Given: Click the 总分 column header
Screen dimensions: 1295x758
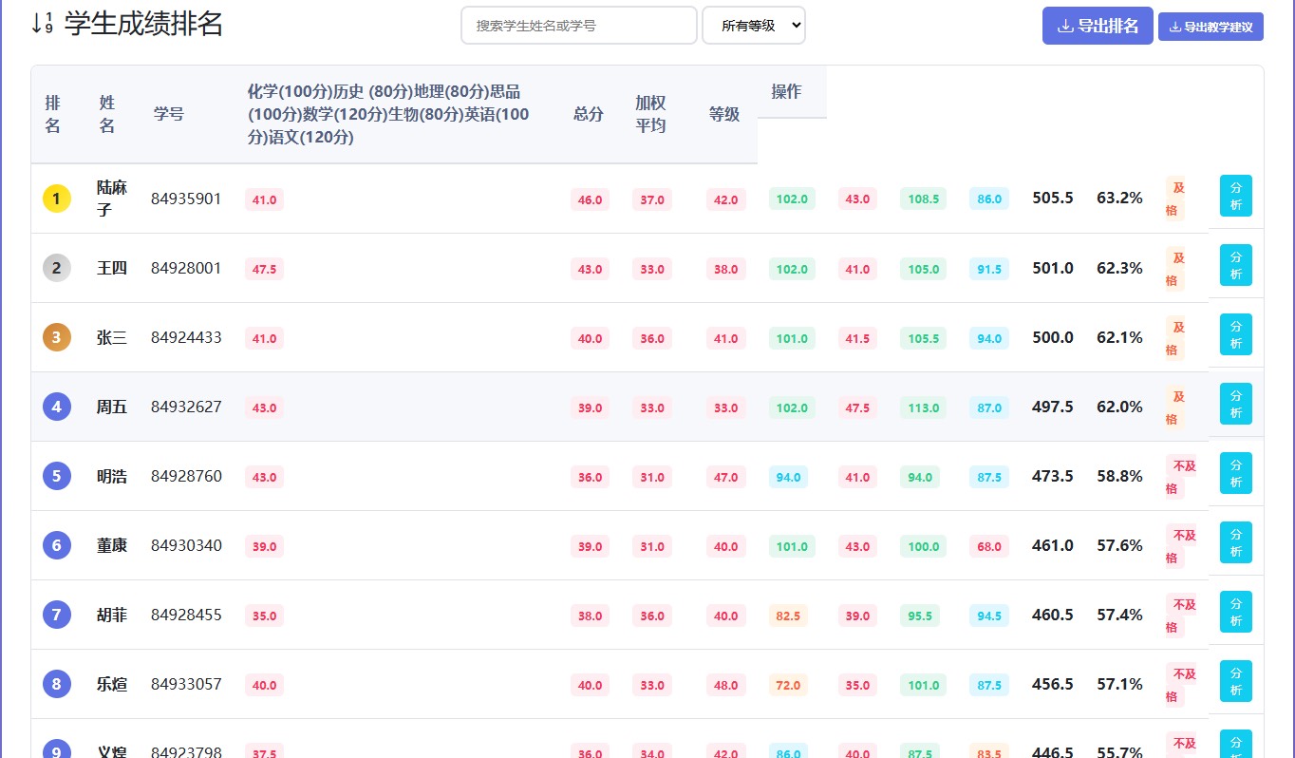Looking at the screenshot, I should coord(589,114).
